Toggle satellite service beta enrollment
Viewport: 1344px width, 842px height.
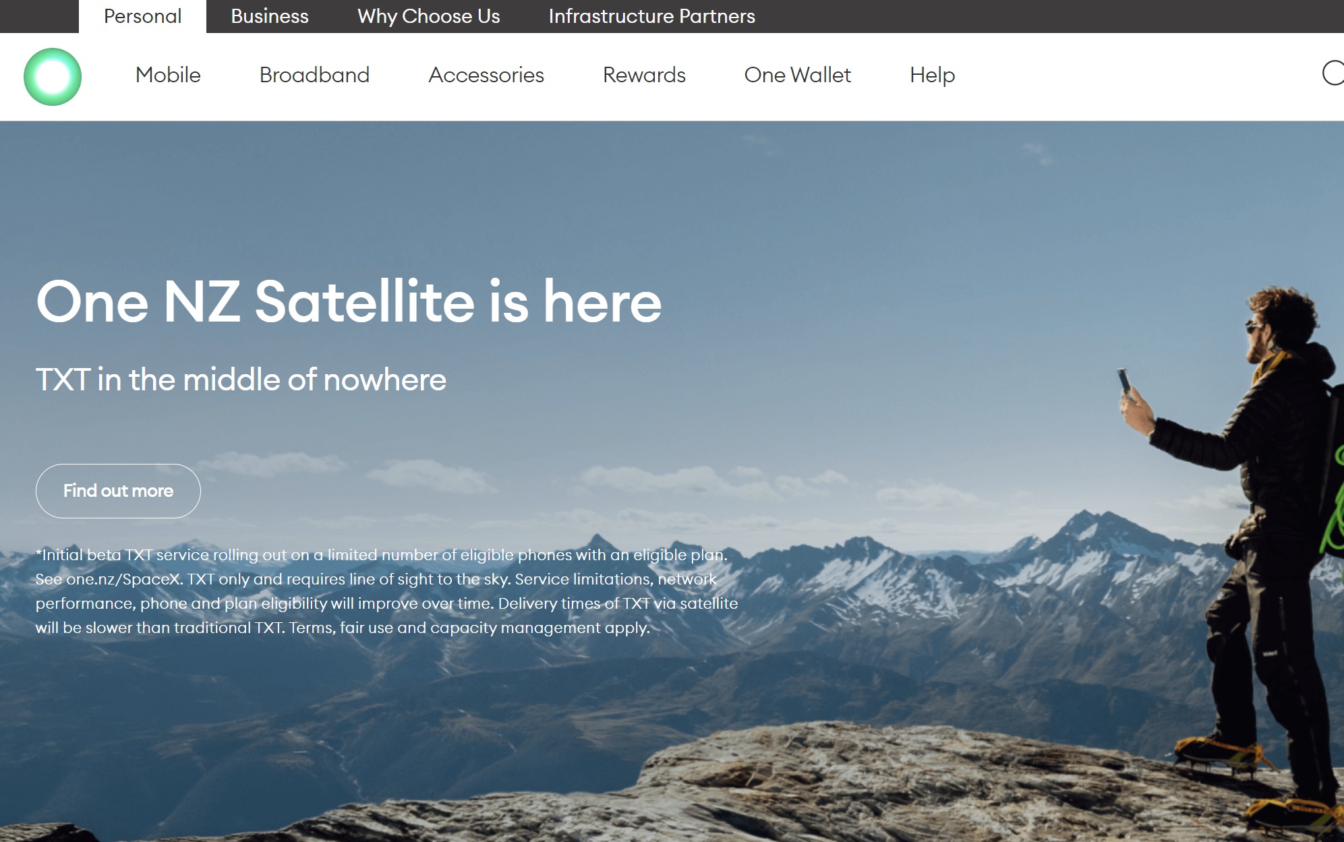coord(117,491)
